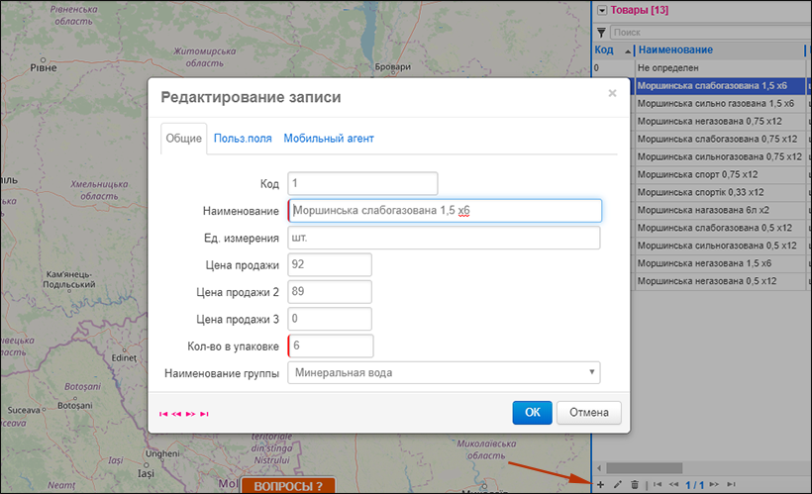Select Моршинська негазована 1,5 х6 row
The image size is (812, 494).
[x=720, y=263]
